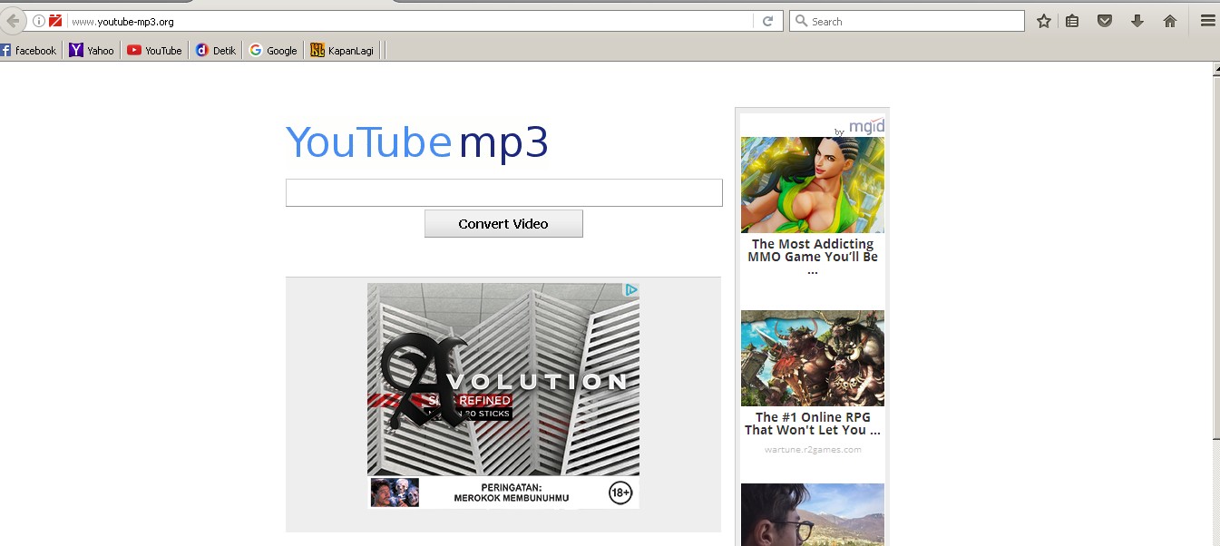
Task: Show bookmarks list icon
Action: (1072, 21)
